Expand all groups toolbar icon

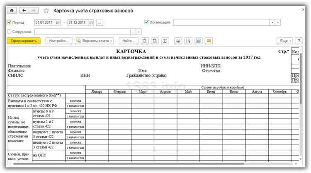tap(155, 41)
